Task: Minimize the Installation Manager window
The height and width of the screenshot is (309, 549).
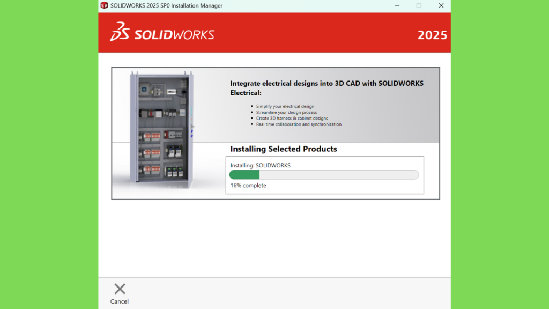Action: coord(397,5)
